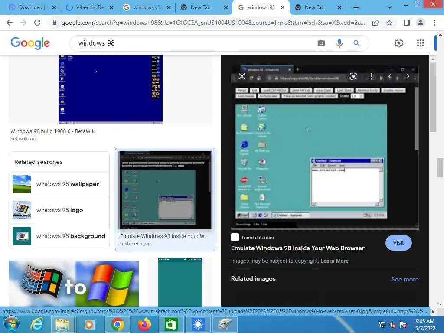Screen dimensions: 444x333
Task: Open Google quick settings gear
Action: 399,43
